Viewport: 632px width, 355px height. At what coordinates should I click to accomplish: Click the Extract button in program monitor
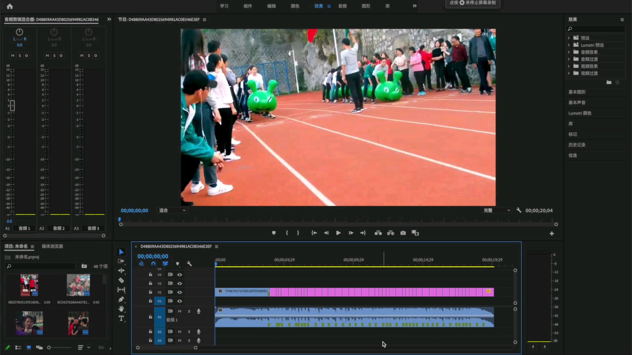click(x=391, y=233)
